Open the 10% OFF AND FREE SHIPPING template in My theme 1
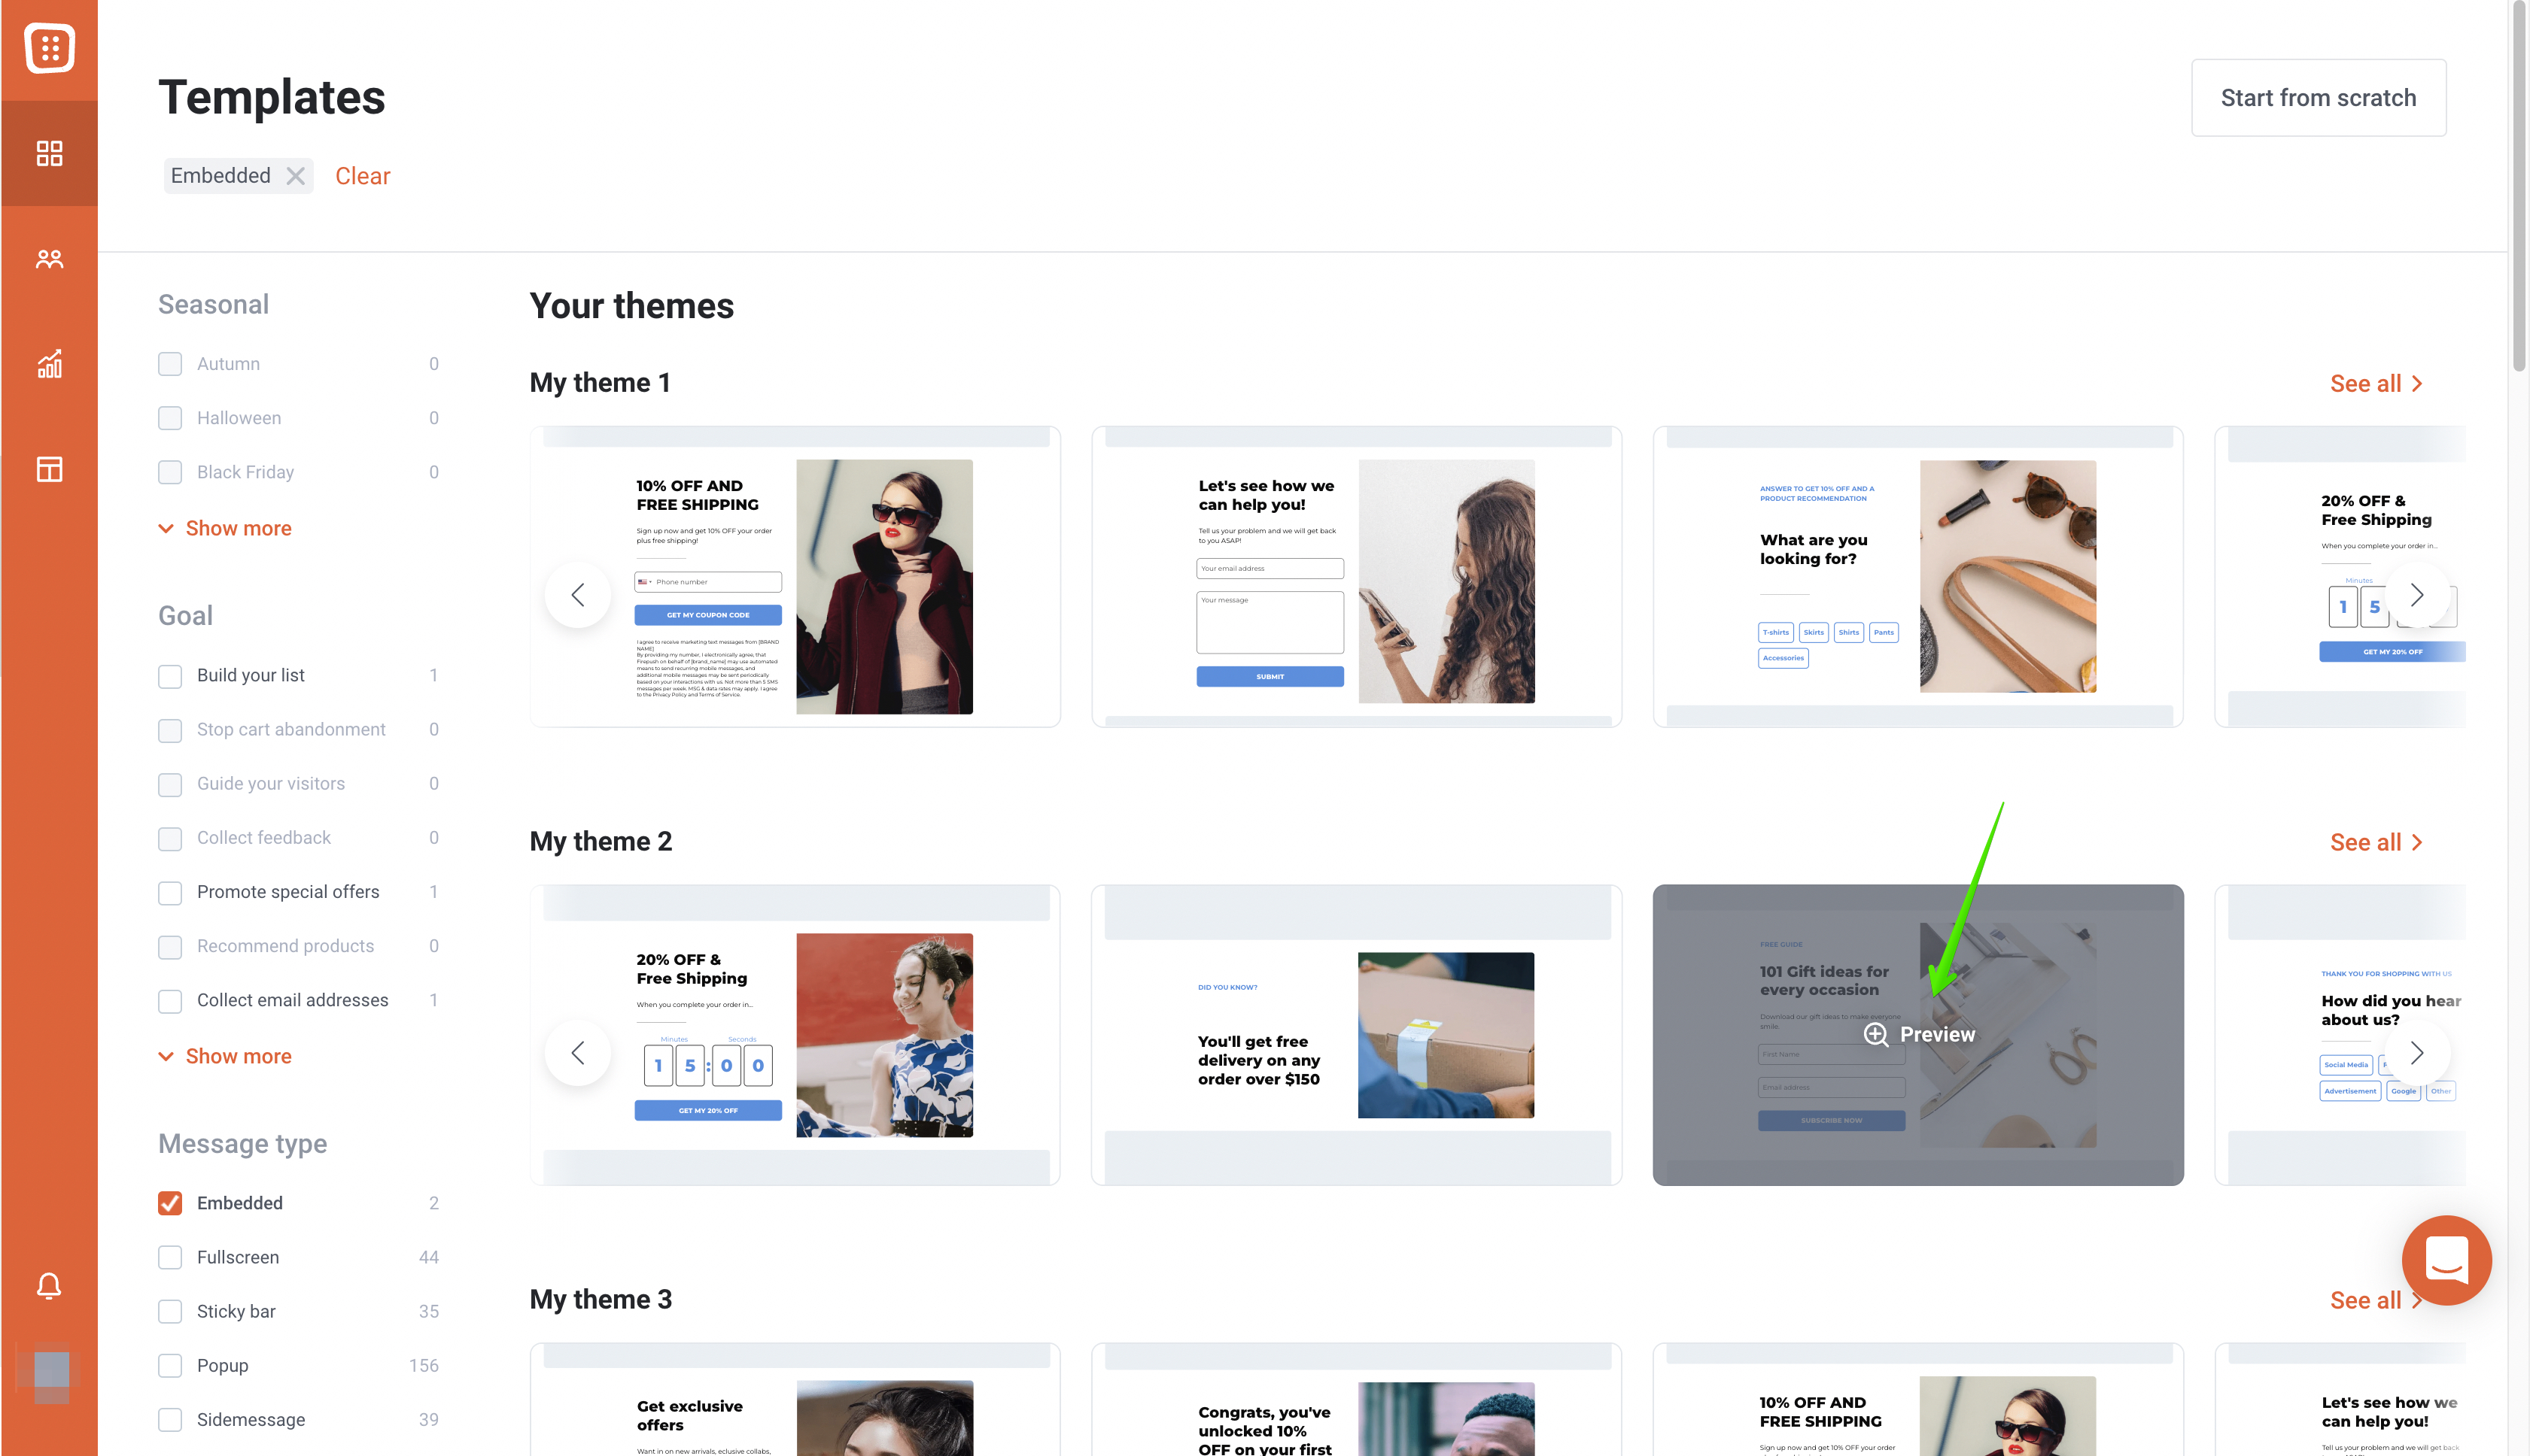Screen dimensions: 2530x1456 point(795,577)
